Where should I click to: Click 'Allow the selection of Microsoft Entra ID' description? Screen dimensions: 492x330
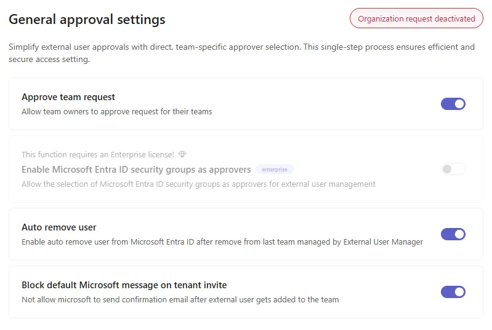[x=198, y=184]
